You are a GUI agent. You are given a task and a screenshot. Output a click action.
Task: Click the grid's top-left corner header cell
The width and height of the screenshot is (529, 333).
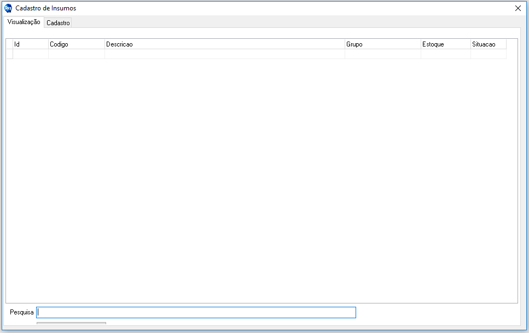click(x=9, y=44)
